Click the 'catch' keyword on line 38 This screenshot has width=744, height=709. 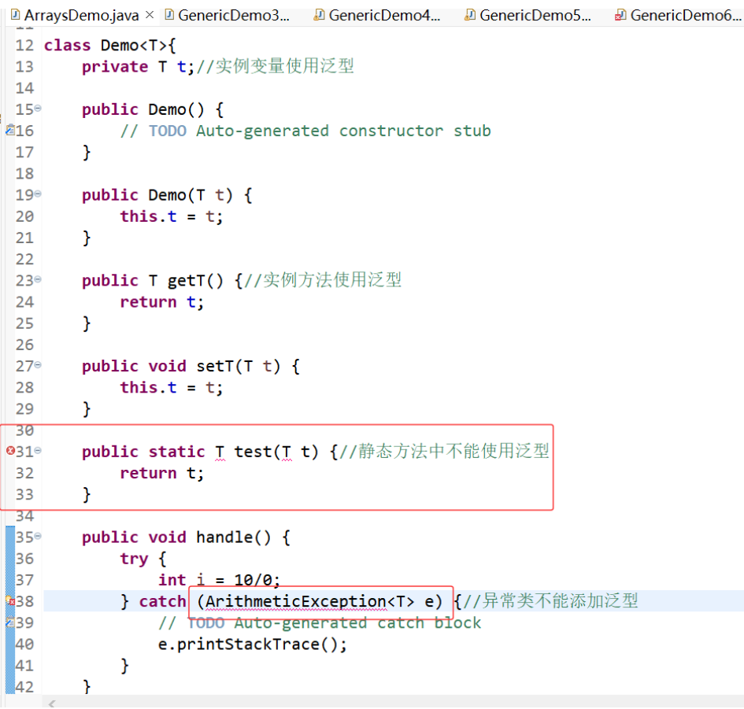pos(162,601)
